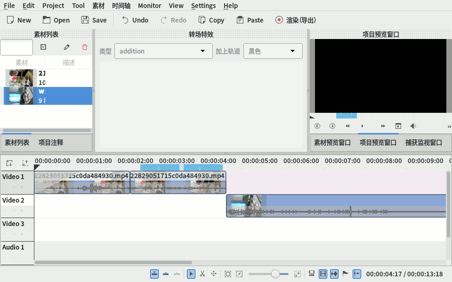Select the highlighted second clip in bin
Viewport: 452px width, 282px height.
[x=48, y=96]
